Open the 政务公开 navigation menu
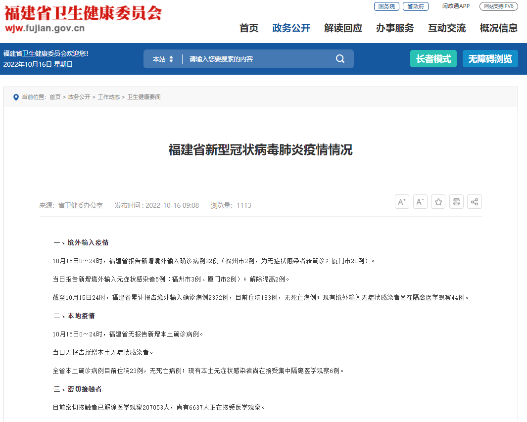 pyautogui.click(x=291, y=28)
